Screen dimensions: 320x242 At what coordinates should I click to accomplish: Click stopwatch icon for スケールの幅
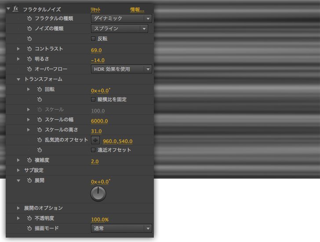[x=40, y=120]
